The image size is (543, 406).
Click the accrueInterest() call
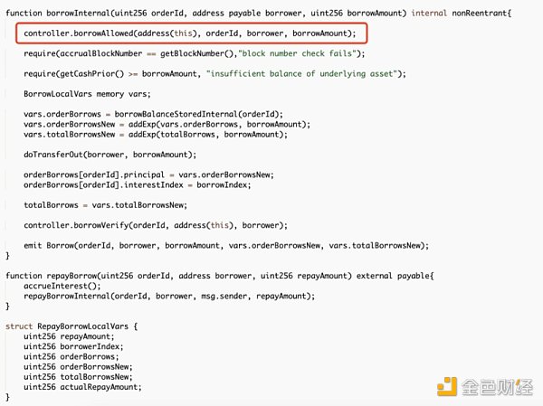pos(64,285)
